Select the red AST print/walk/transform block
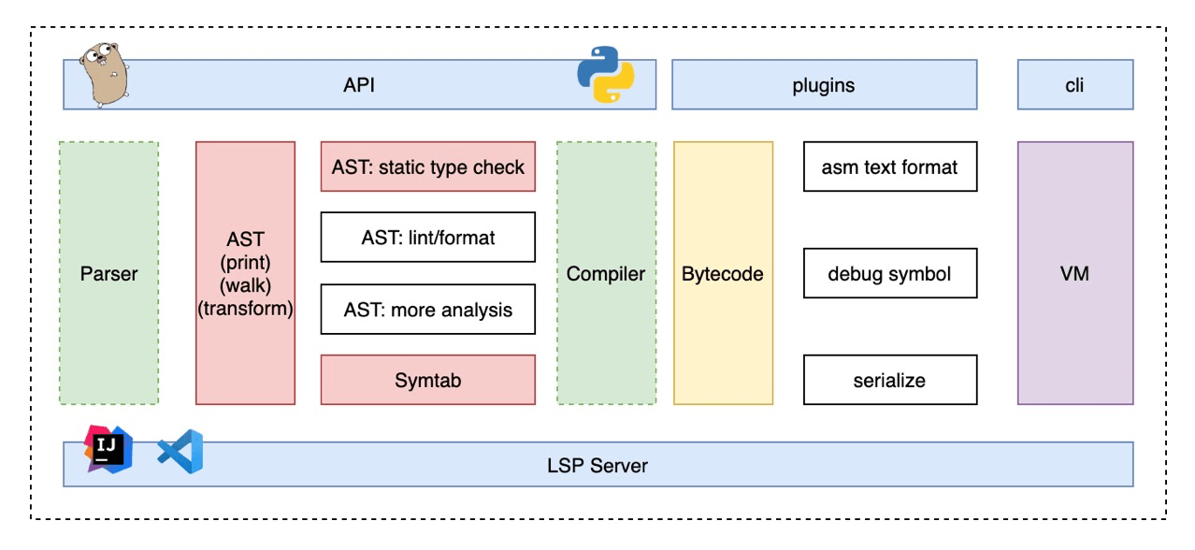 click(245, 273)
